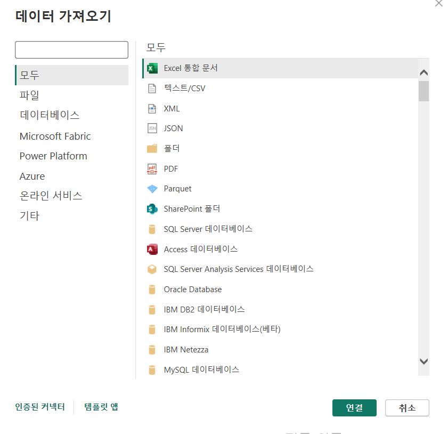Pick the Oracle Database label

click(x=193, y=290)
